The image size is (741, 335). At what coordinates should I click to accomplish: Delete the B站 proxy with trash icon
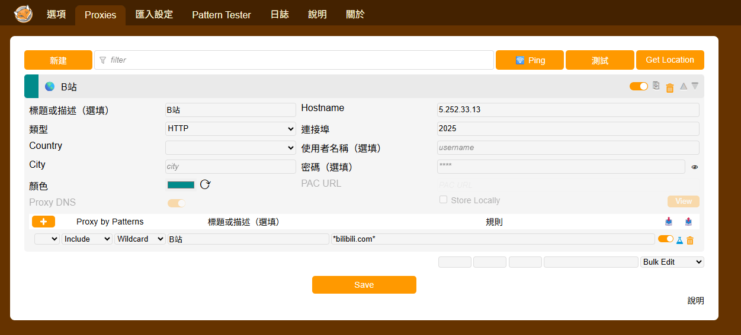click(670, 87)
